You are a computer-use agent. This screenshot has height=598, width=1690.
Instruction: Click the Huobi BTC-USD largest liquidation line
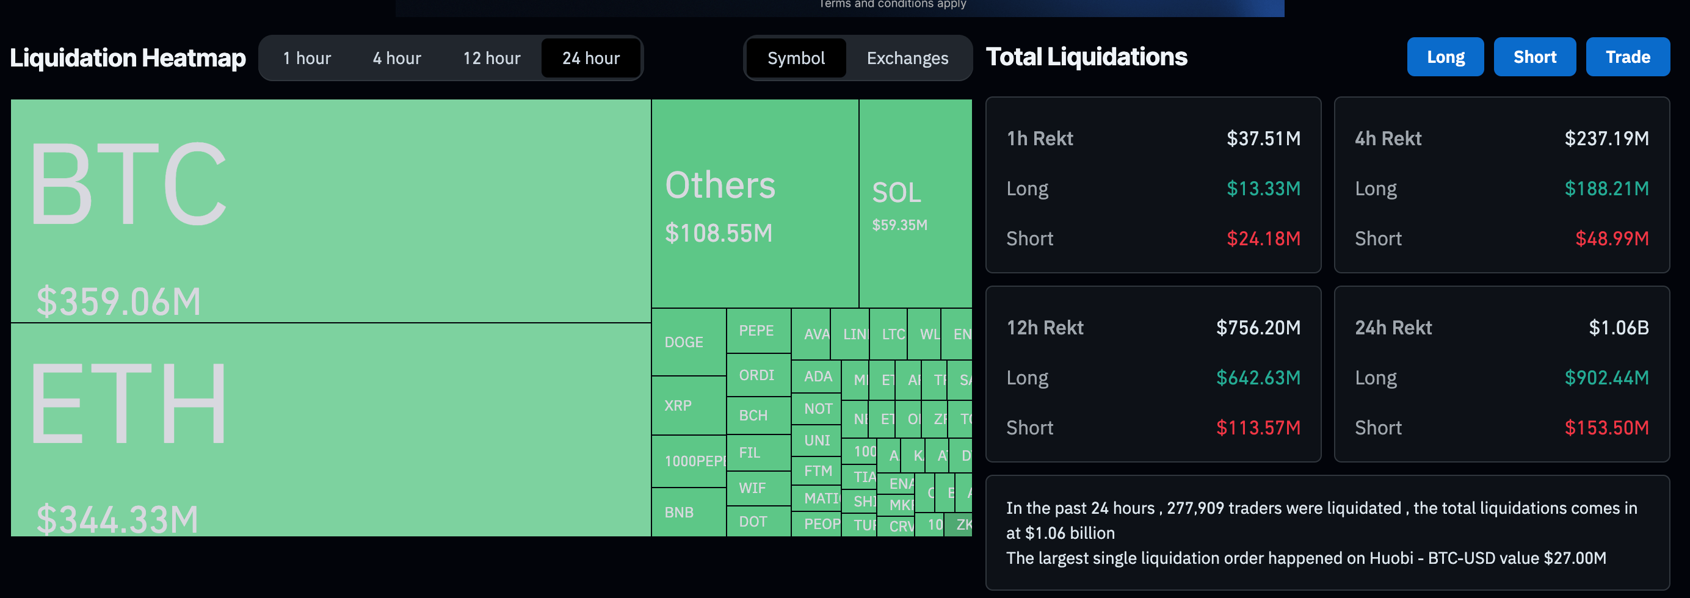(1305, 558)
